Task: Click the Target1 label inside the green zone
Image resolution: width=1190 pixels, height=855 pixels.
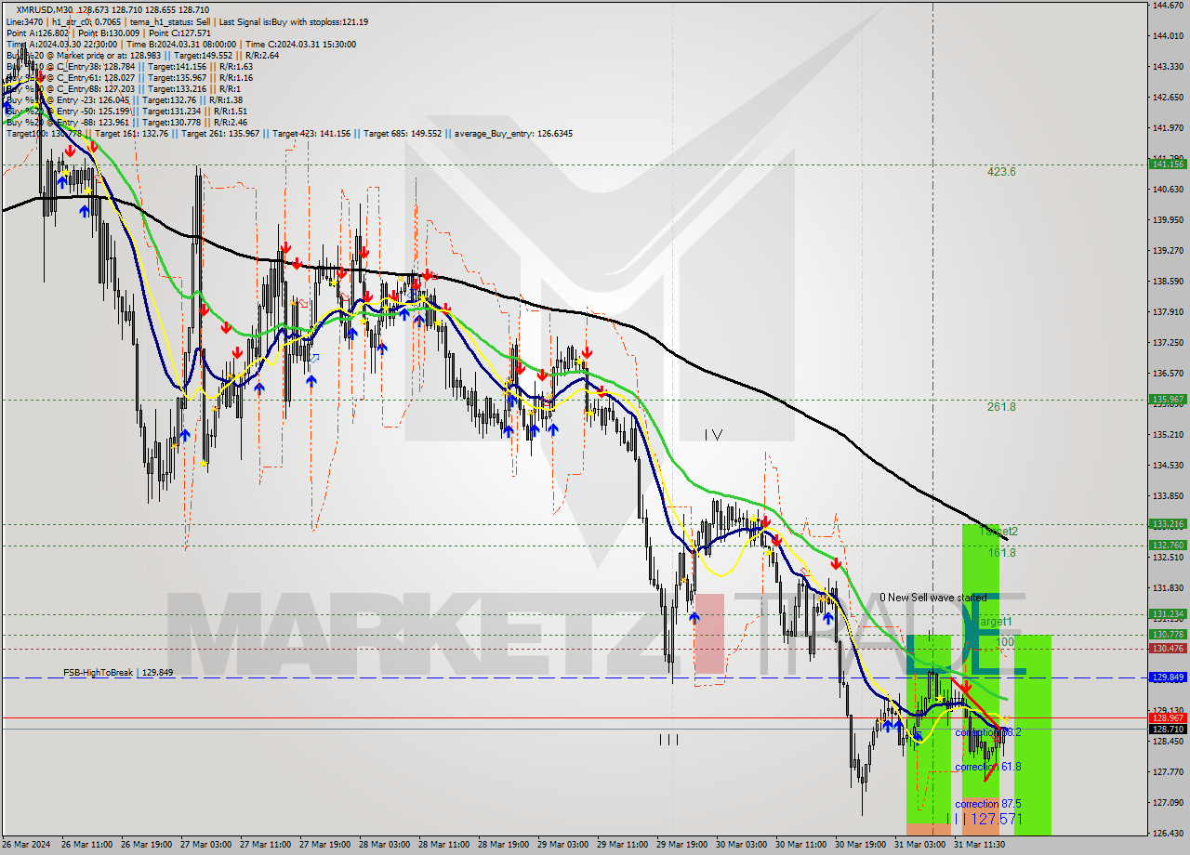Action: [x=995, y=621]
